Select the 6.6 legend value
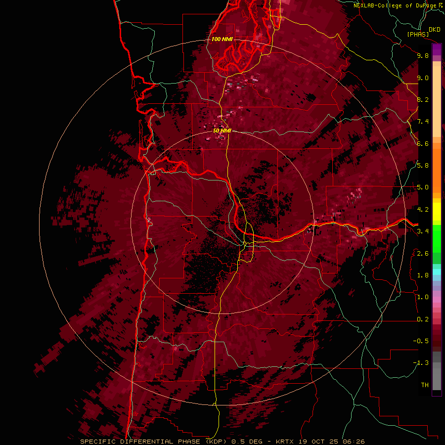Image resolution: width=445 pixels, height=445 pixels. pyautogui.click(x=423, y=143)
